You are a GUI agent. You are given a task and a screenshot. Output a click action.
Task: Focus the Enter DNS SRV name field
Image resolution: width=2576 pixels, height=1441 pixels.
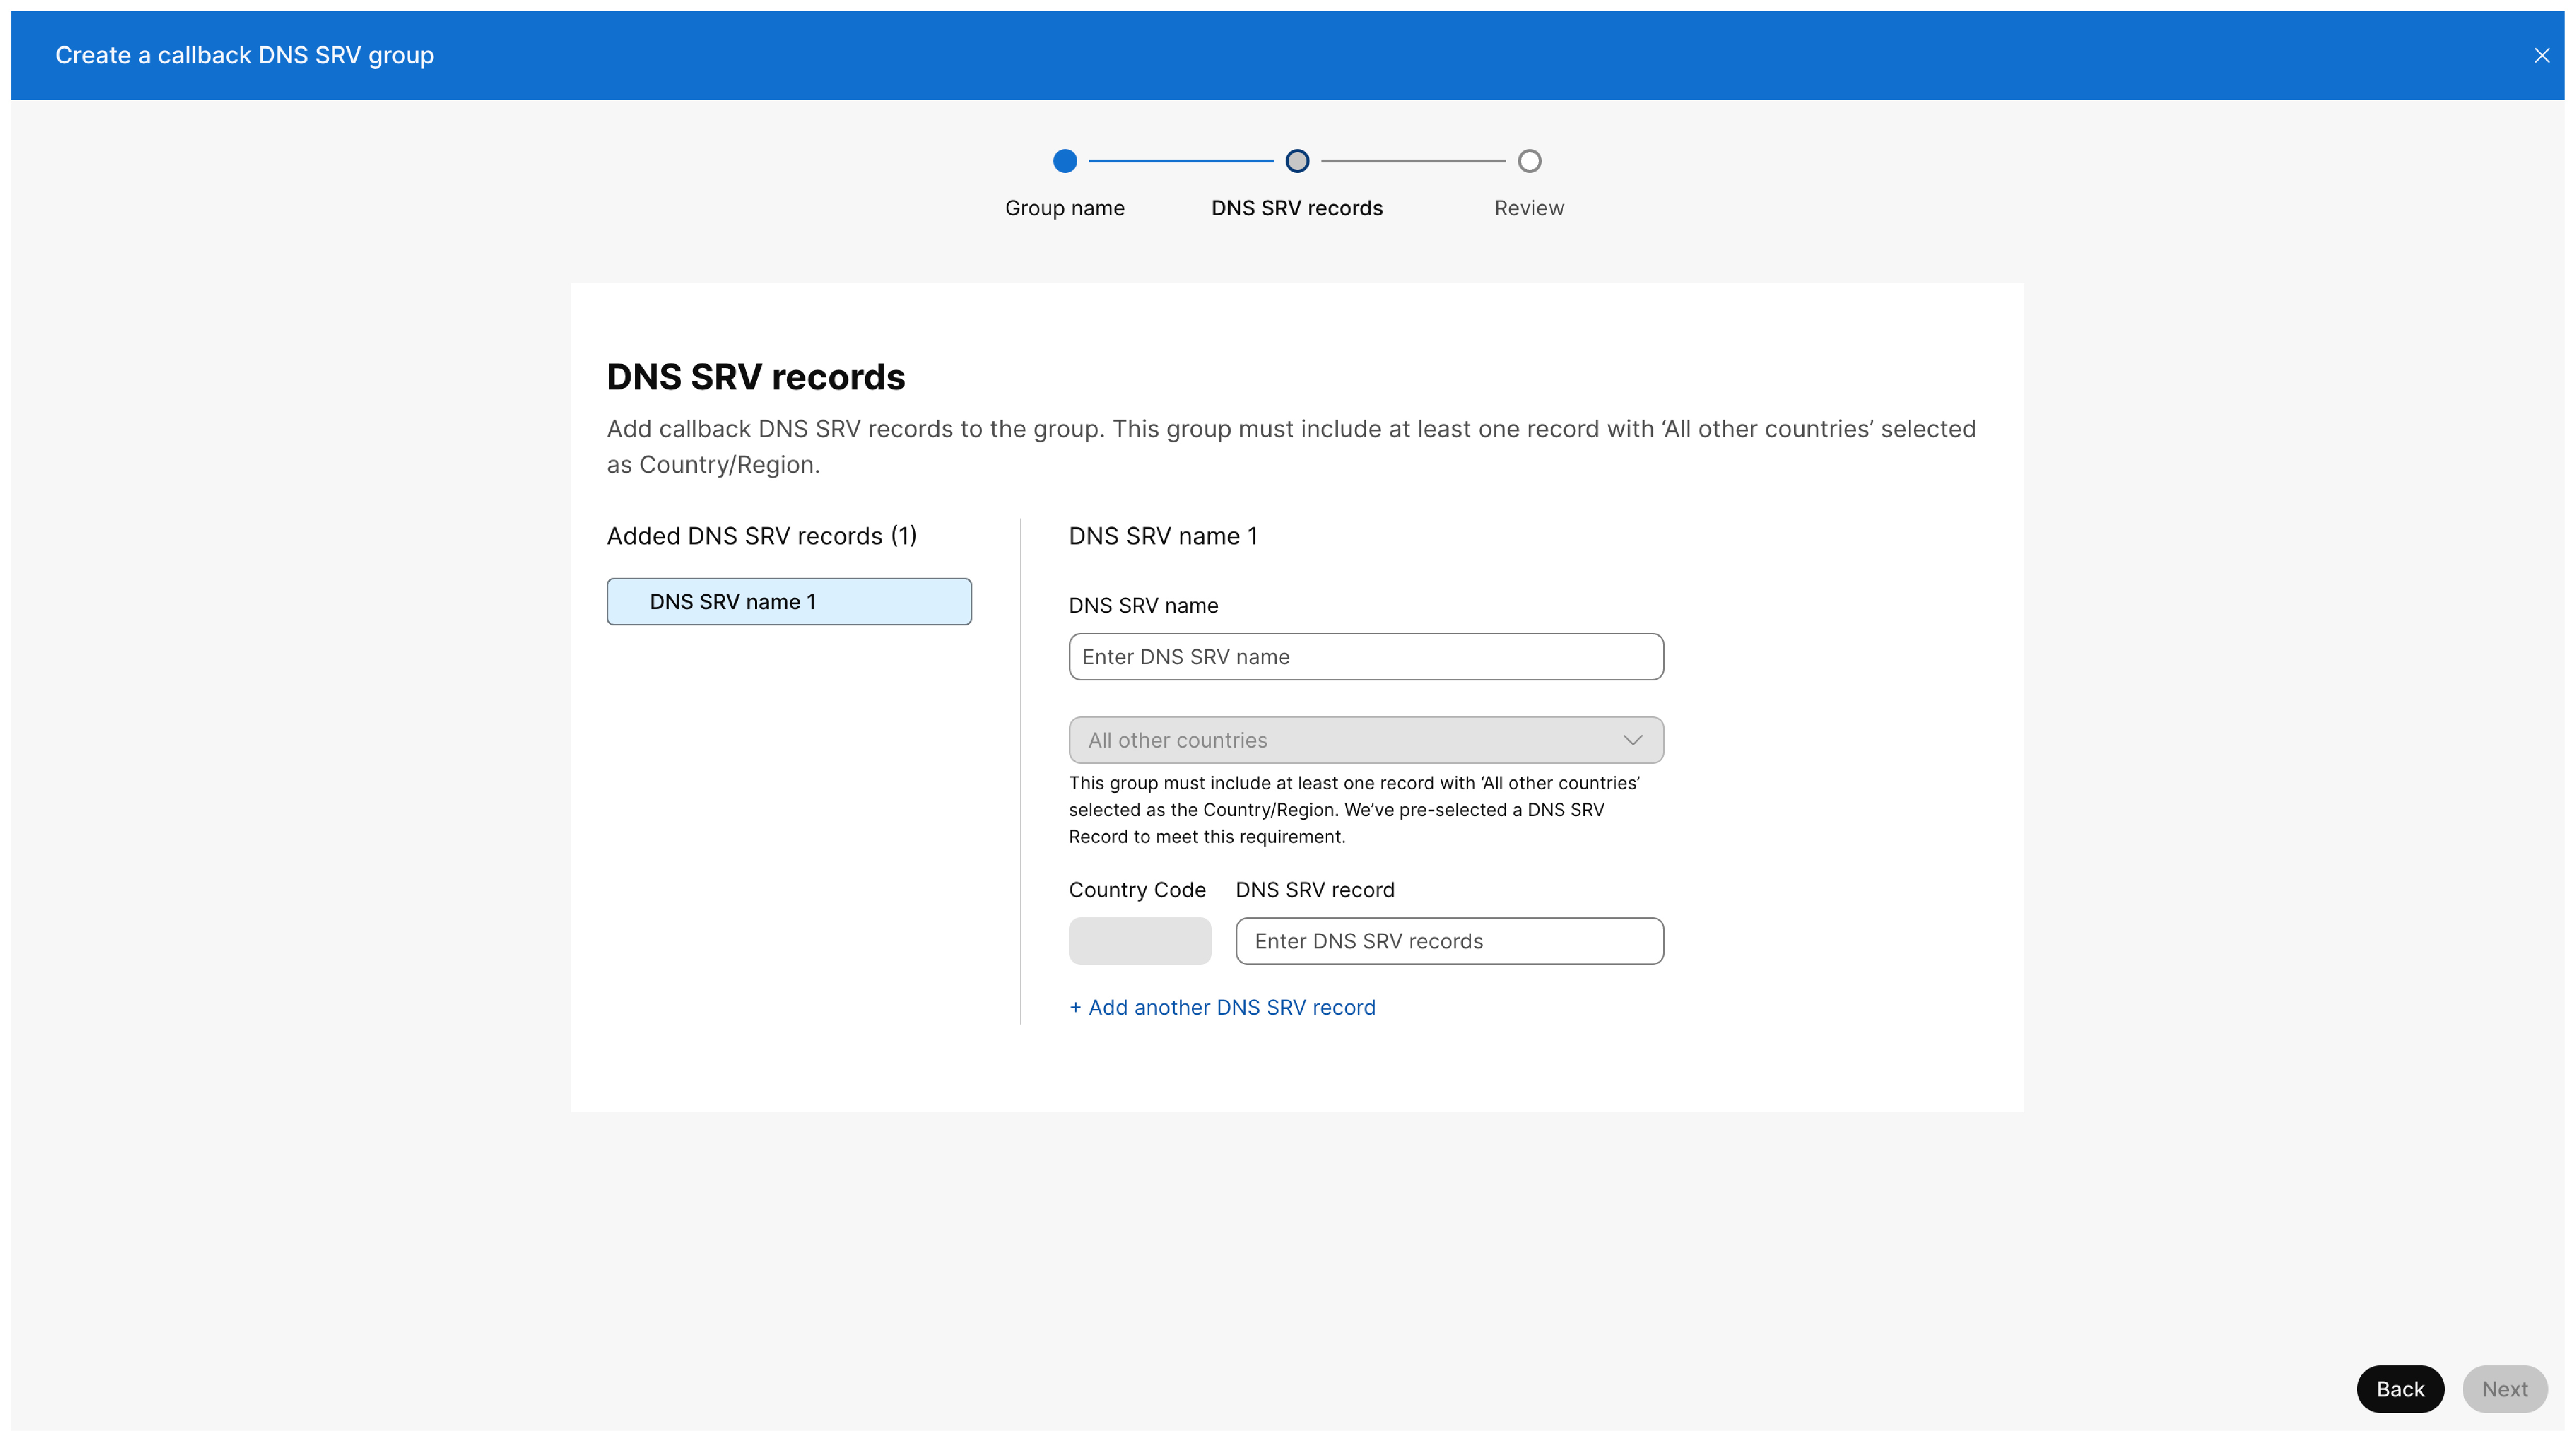click(1366, 657)
